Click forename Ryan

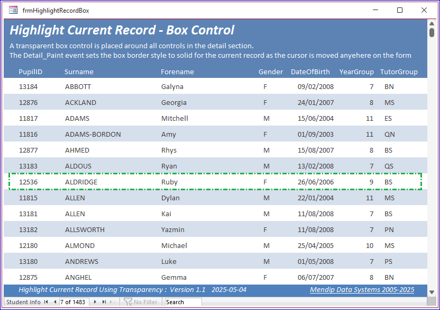[x=169, y=166]
